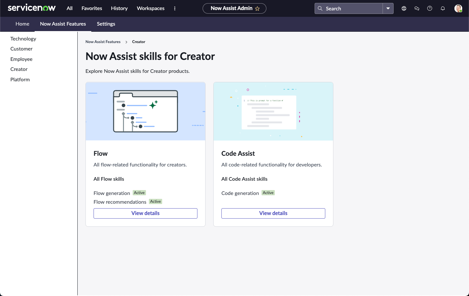
Task: Open the notifications bell icon
Action: pyautogui.click(x=443, y=8)
